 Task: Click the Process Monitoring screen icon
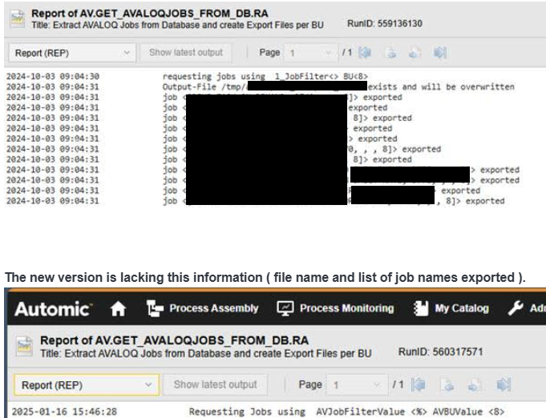tap(285, 308)
